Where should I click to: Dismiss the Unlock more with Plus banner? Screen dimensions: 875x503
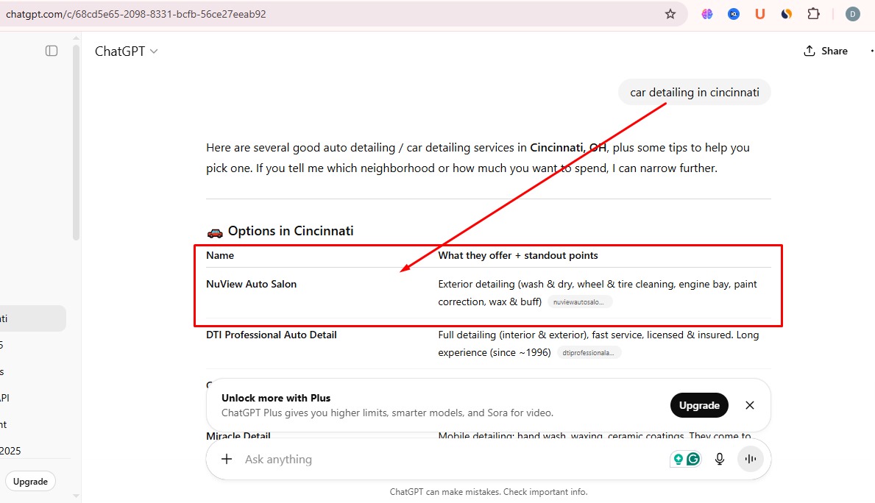point(749,405)
